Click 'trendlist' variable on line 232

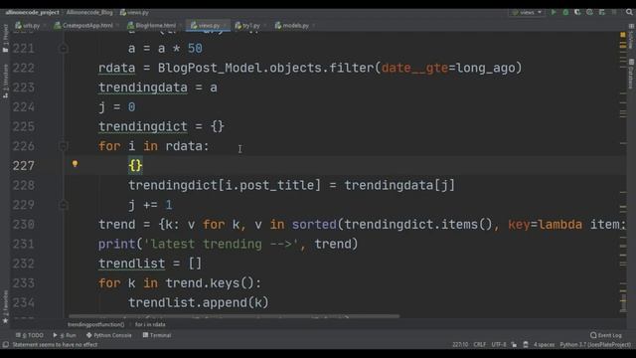pyautogui.click(x=132, y=264)
